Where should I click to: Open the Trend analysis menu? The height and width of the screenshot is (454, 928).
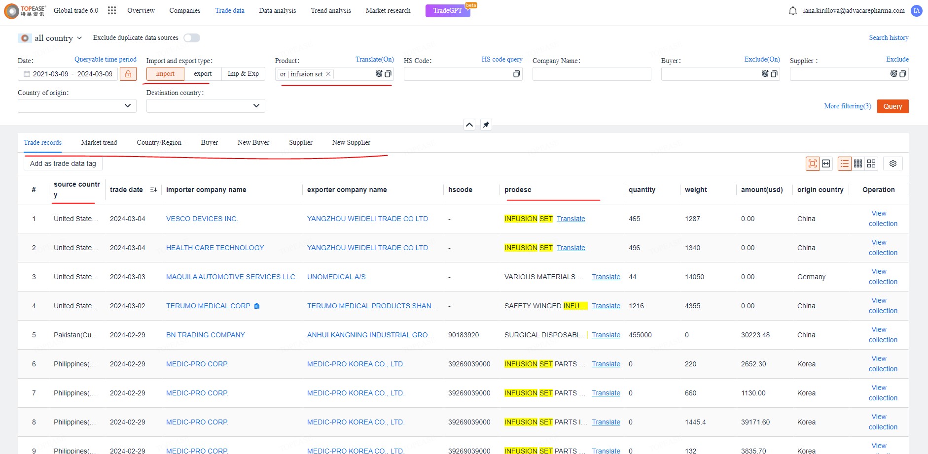click(331, 10)
